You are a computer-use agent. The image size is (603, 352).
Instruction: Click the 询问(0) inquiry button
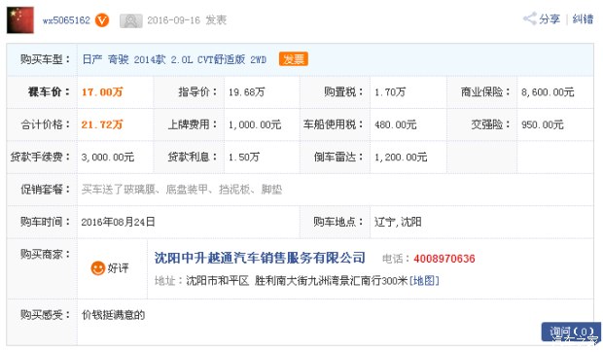pos(571,332)
